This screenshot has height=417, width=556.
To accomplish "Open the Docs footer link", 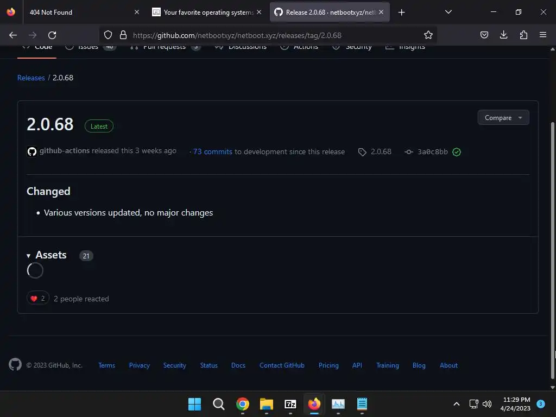I will coord(238,365).
